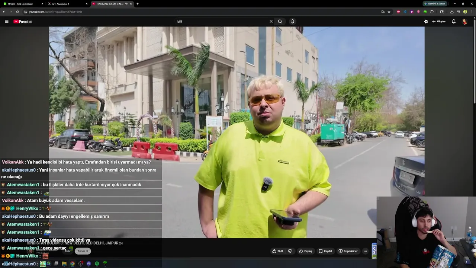Viewport: 476px width, 268px height.
Task: Clear the search box with the X
Action: click(271, 22)
